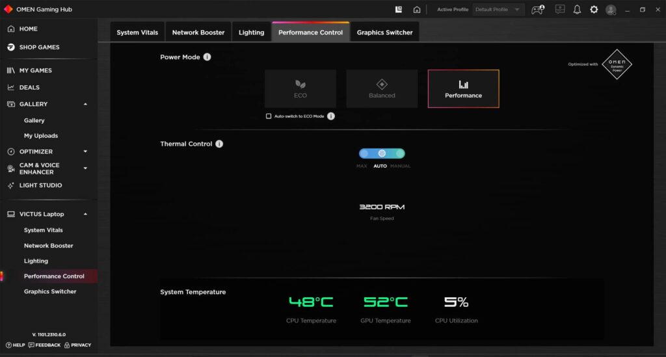This screenshot has height=357, width=666.
Task: Open My Uploads in sidebar
Action: click(x=41, y=136)
